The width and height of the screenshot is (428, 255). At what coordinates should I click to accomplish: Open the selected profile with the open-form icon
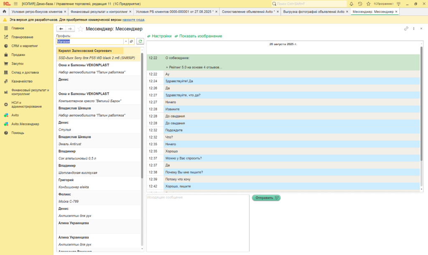coord(131,41)
